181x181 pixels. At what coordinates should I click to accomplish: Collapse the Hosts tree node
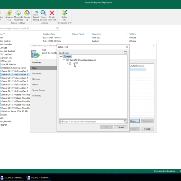click(x=61, y=57)
